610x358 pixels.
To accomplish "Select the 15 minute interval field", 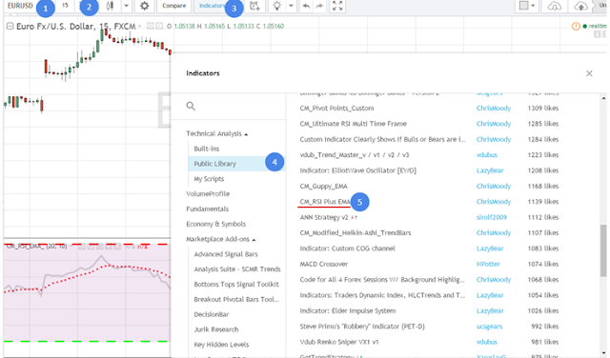I will [65, 6].
